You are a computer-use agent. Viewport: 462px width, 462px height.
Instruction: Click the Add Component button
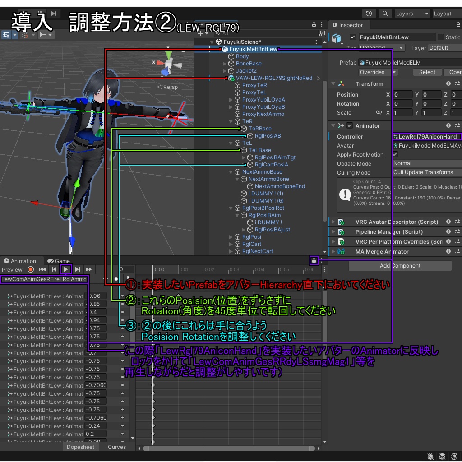pos(399,266)
